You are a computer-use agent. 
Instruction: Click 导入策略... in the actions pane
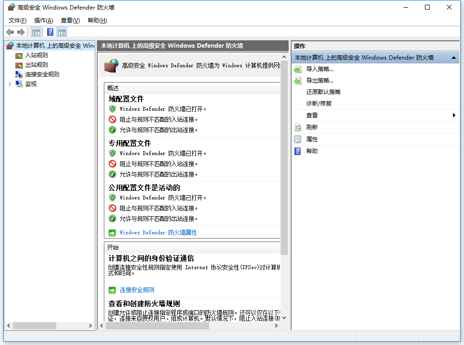click(x=320, y=69)
